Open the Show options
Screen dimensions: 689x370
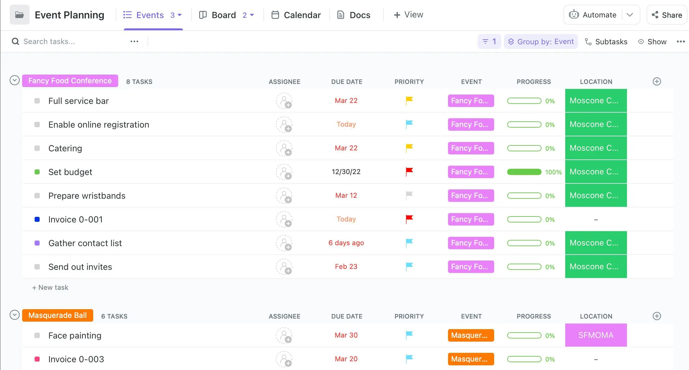coord(652,41)
